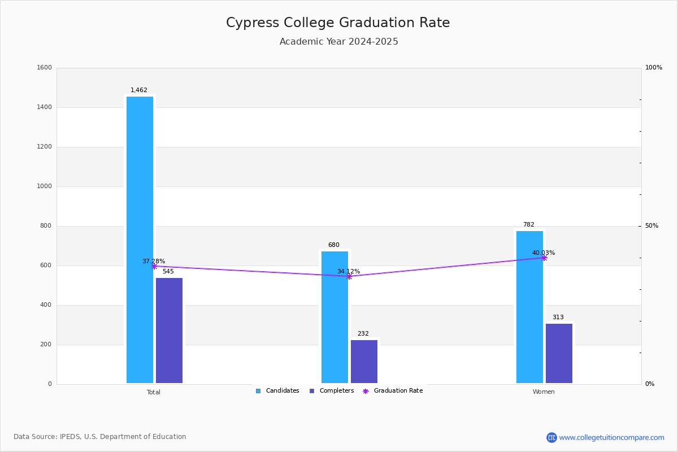Click the 34.12% graduation rate marker
The image size is (678, 452).
coord(349,276)
